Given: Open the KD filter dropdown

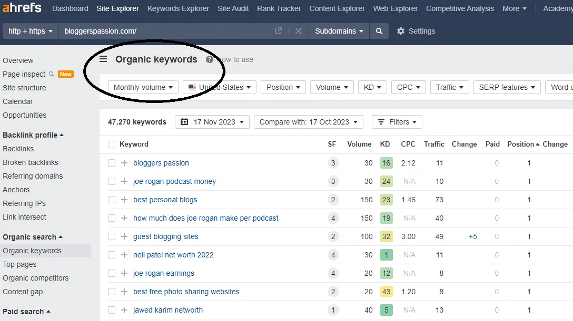Looking at the screenshot, I should coord(372,87).
